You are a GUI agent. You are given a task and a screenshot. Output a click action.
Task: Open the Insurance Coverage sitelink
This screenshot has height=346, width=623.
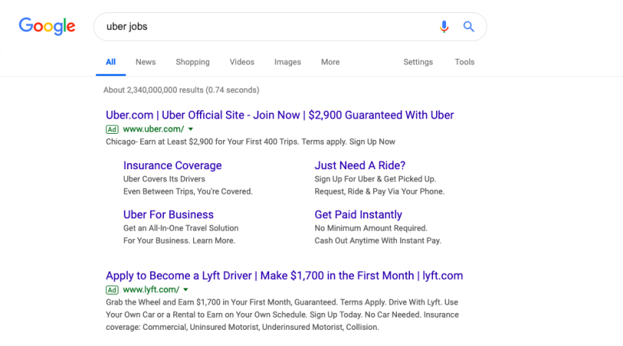[172, 165]
